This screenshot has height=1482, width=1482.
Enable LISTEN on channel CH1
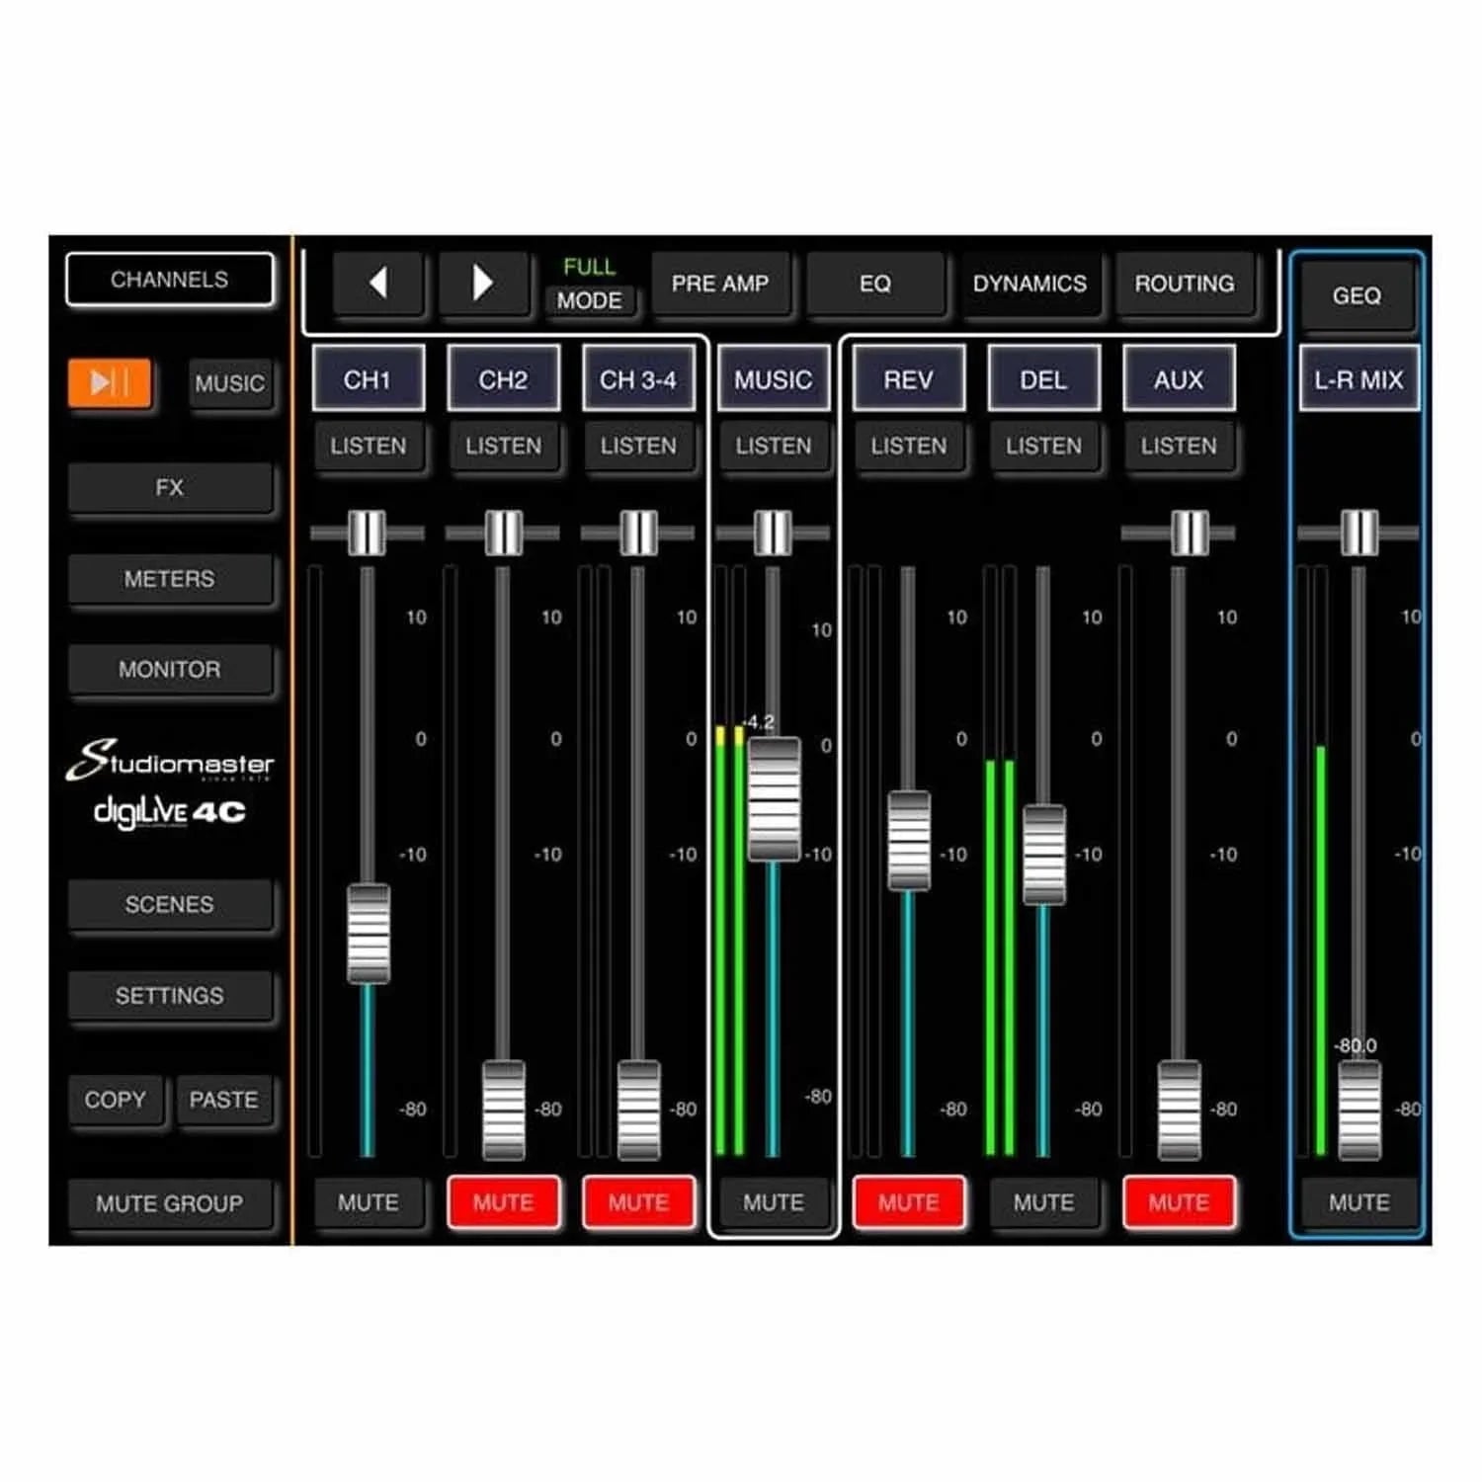(370, 447)
